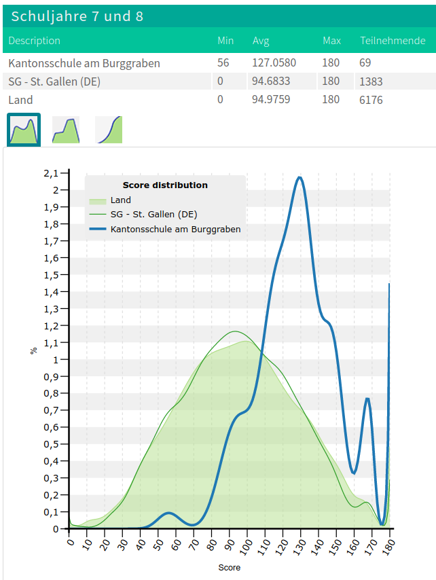The image size is (436, 580).
Task: Toggle Kantonsschule am Burggraben legend entry
Action: tap(175, 230)
